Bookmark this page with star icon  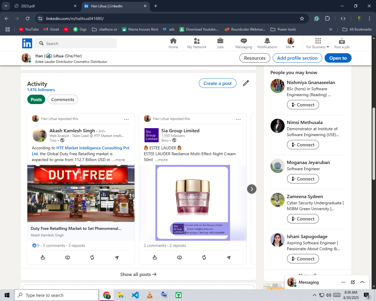[302, 19]
